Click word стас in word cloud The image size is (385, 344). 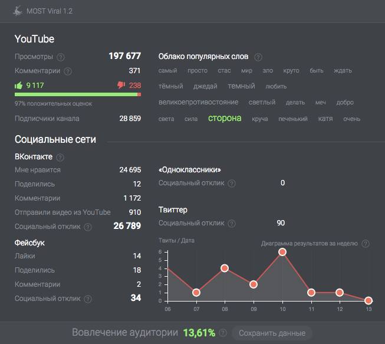(x=224, y=71)
